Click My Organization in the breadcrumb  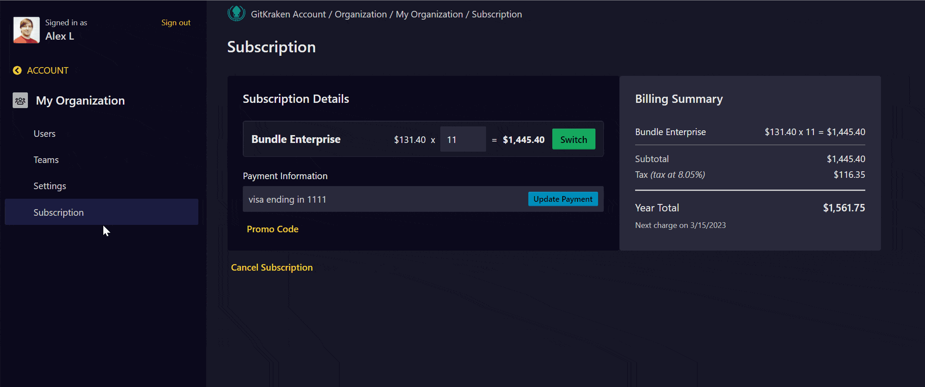coord(429,14)
